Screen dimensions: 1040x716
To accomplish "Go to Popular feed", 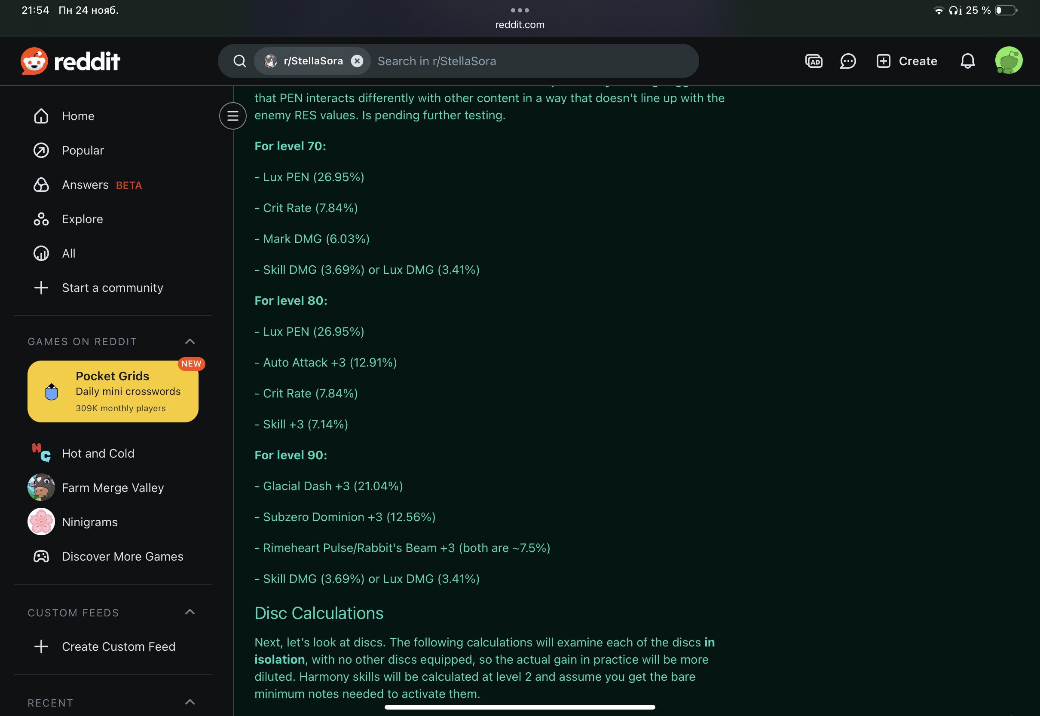I will [x=83, y=150].
